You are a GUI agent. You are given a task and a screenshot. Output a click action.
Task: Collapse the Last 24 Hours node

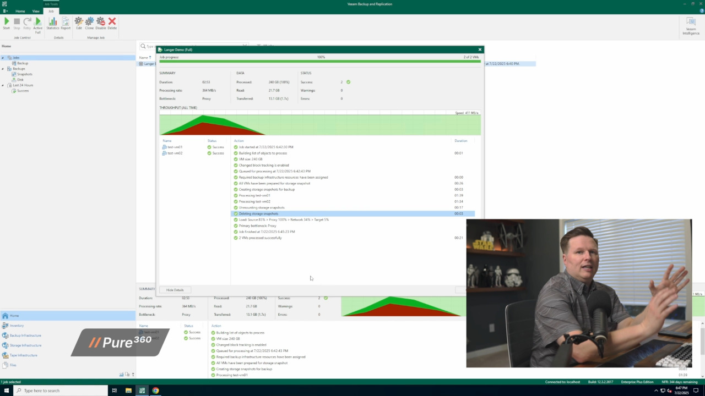point(3,85)
